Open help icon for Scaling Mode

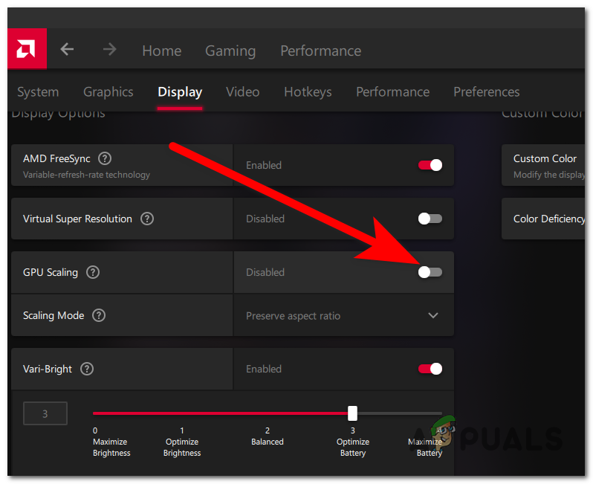(99, 315)
